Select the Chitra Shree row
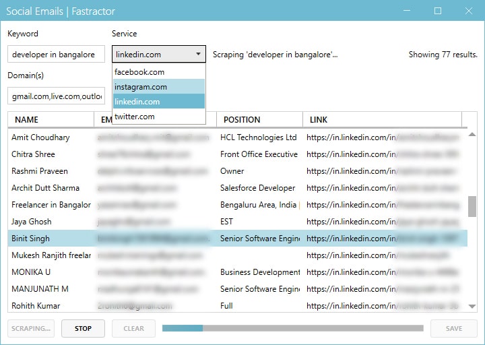This screenshot has width=485, height=345. (238, 154)
